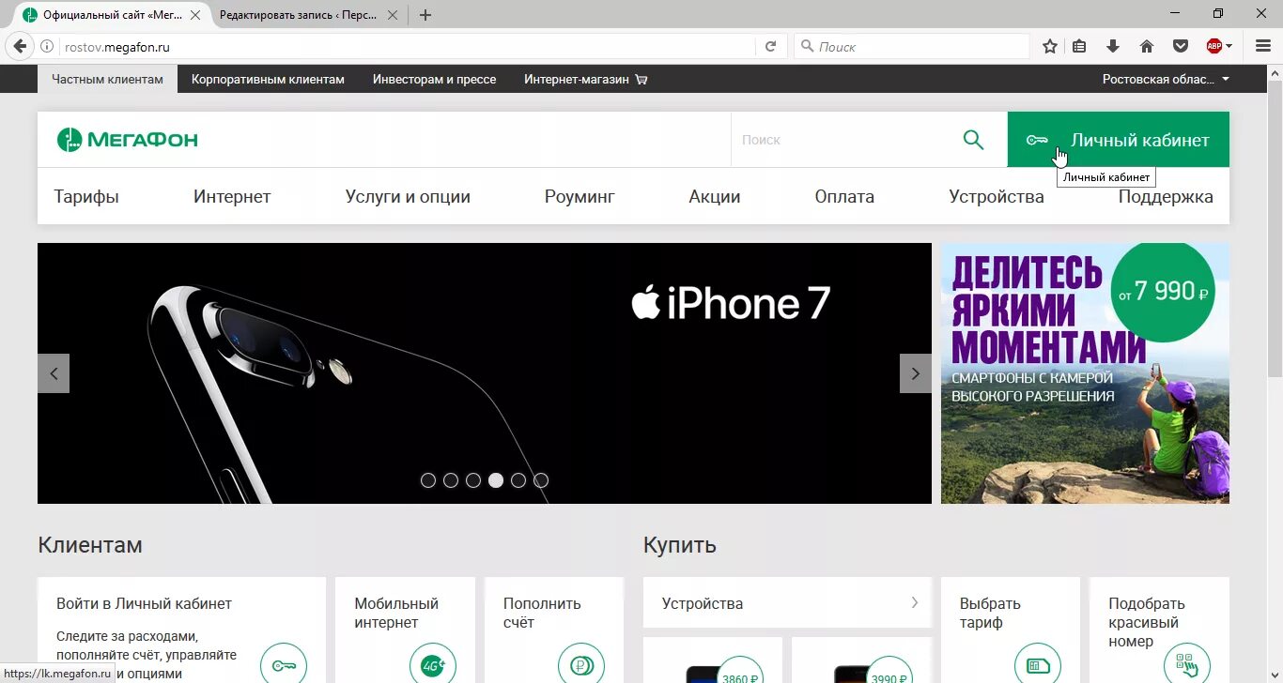This screenshot has width=1283, height=683.
Task: Open the Акции menu
Action: coord(715,196)
